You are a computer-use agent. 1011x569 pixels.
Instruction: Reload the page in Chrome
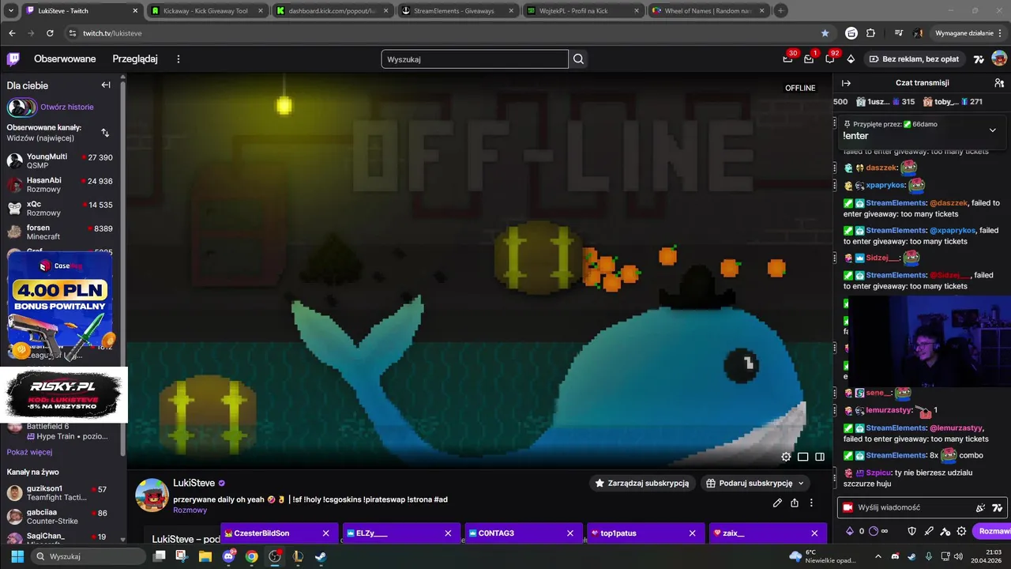[x=50, y=33]
